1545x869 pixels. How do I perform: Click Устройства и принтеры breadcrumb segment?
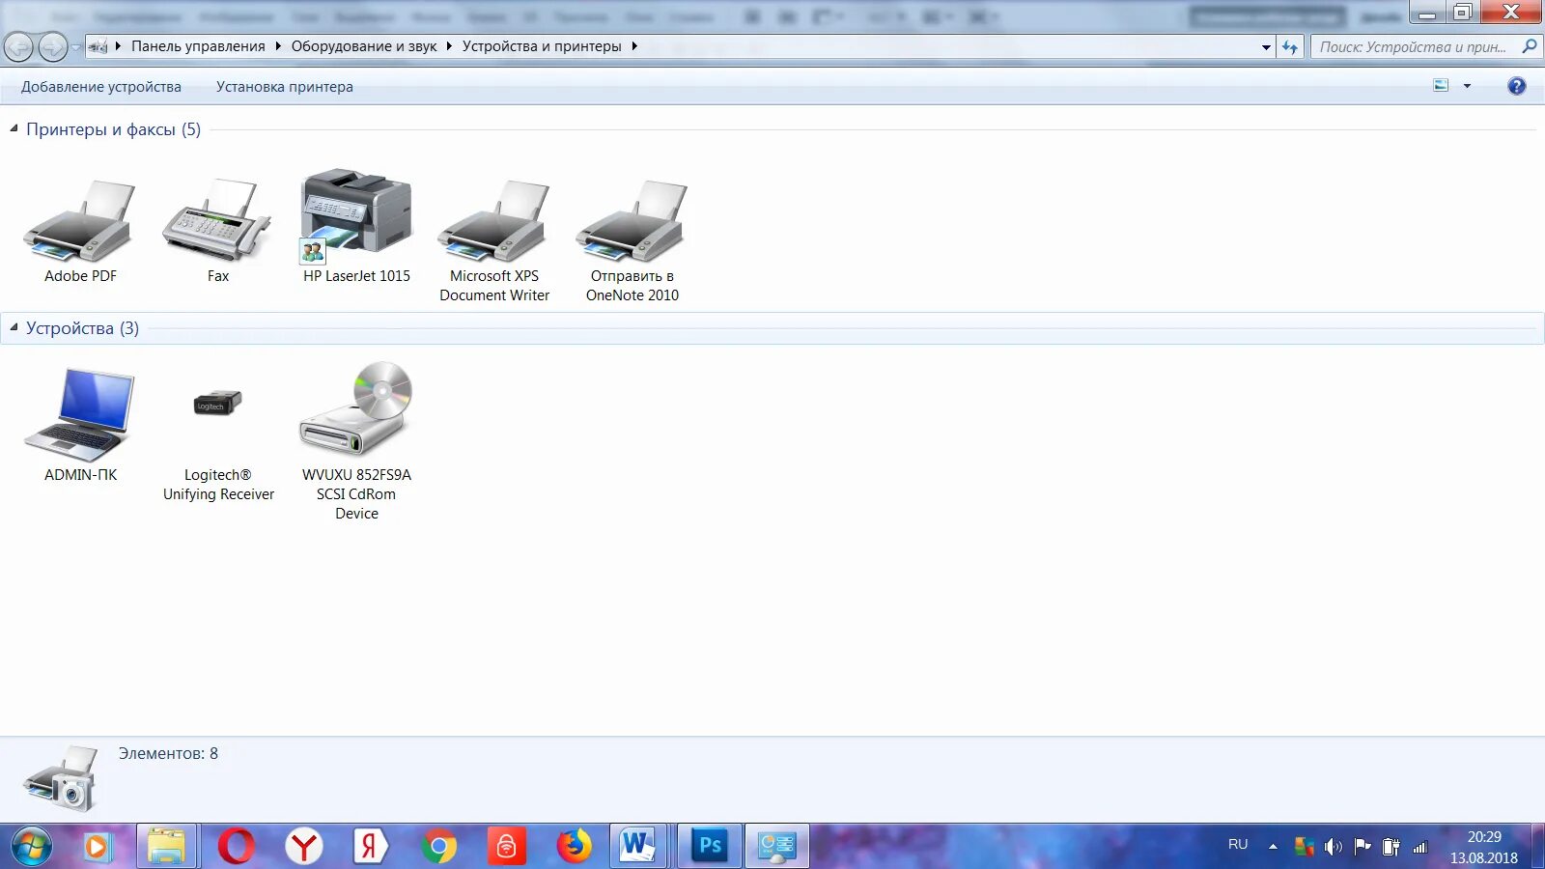click(x=542, y=46)
